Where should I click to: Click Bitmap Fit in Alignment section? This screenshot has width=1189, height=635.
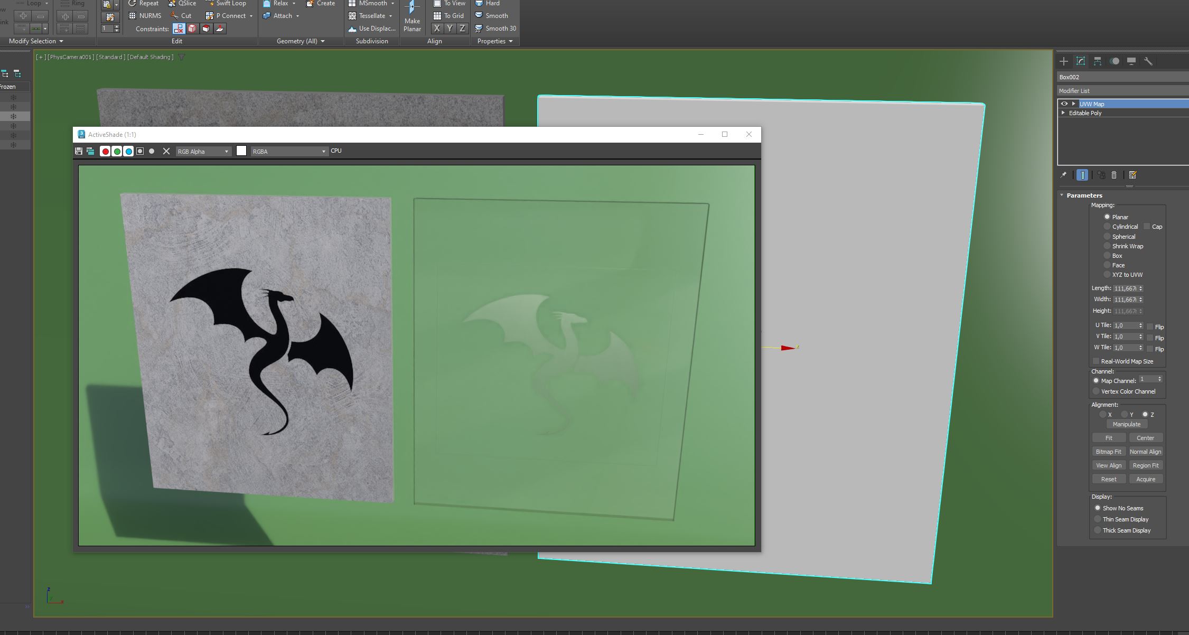(1108, 451)
